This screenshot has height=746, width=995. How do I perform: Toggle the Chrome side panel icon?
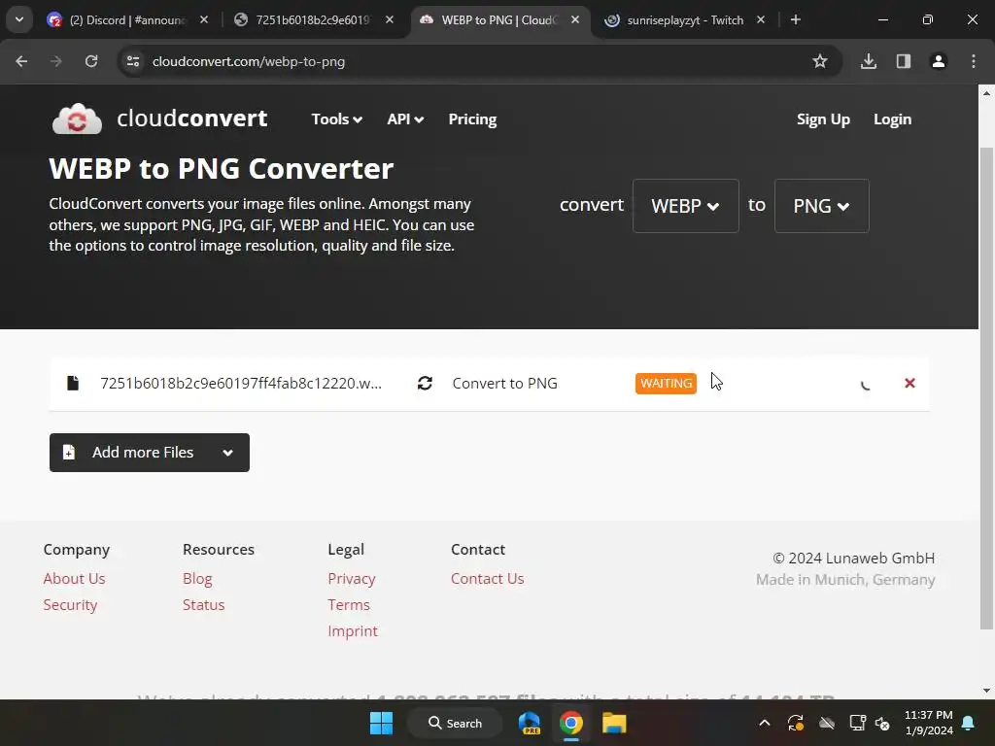904,61
